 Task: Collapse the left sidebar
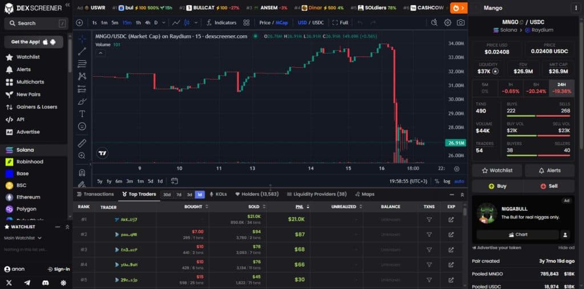(67, 5)
